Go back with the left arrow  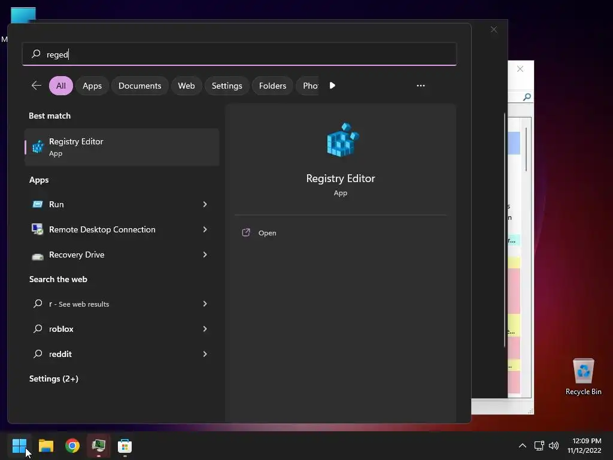click(x=37, y=85)
